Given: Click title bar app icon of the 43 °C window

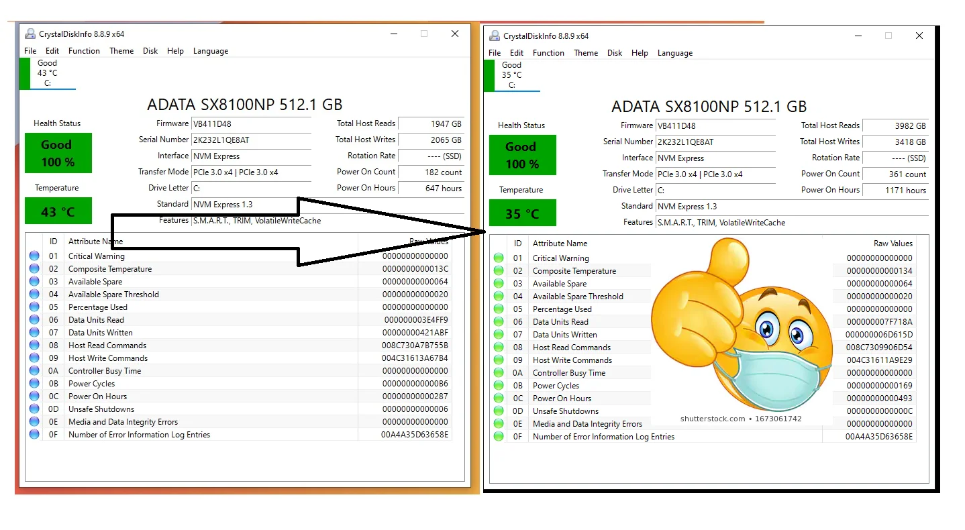Looking at the screenshot, I should 30,34.
